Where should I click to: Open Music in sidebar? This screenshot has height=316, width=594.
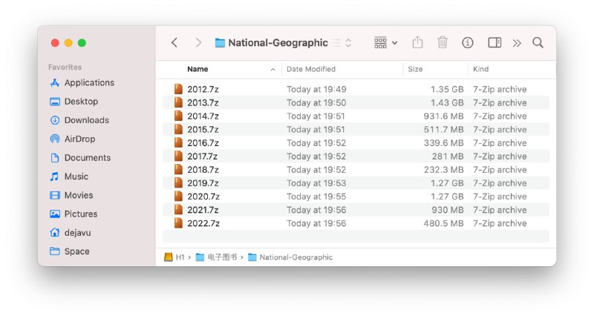point(69,177)
